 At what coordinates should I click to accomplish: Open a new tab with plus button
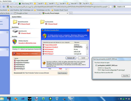click(x=71, y=13)
